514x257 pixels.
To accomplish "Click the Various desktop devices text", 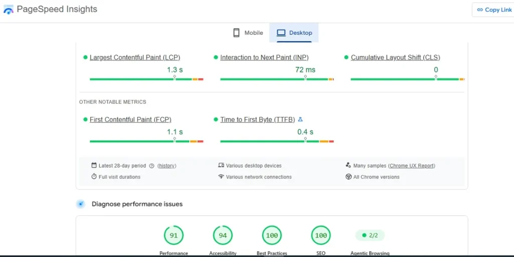I will (x=253, y=166).
